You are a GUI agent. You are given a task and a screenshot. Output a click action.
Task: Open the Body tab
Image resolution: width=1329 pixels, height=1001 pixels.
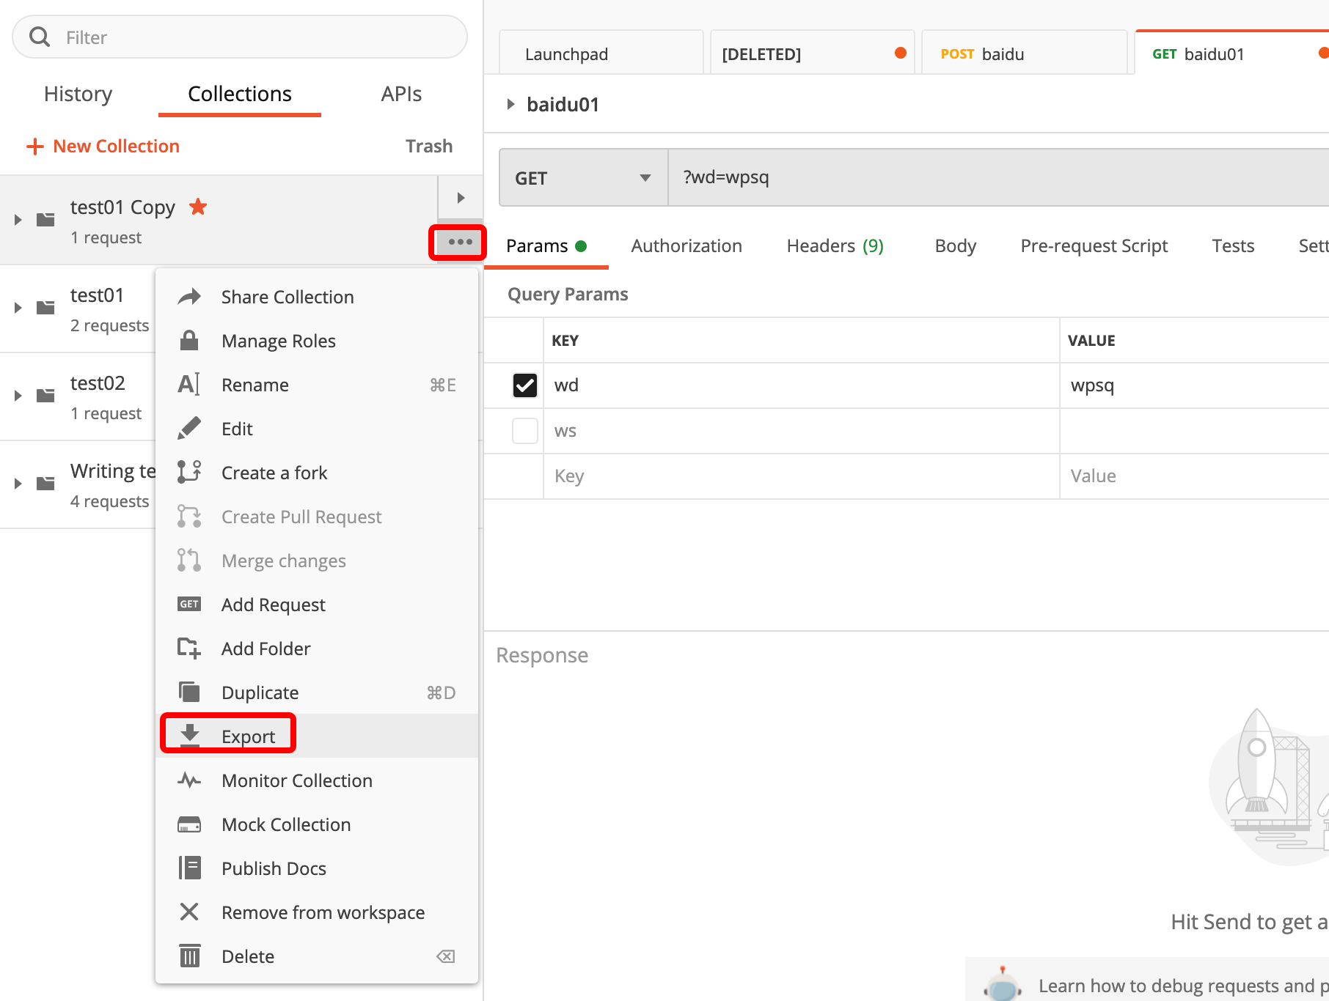pyautogui.click(x=955, y=246)
